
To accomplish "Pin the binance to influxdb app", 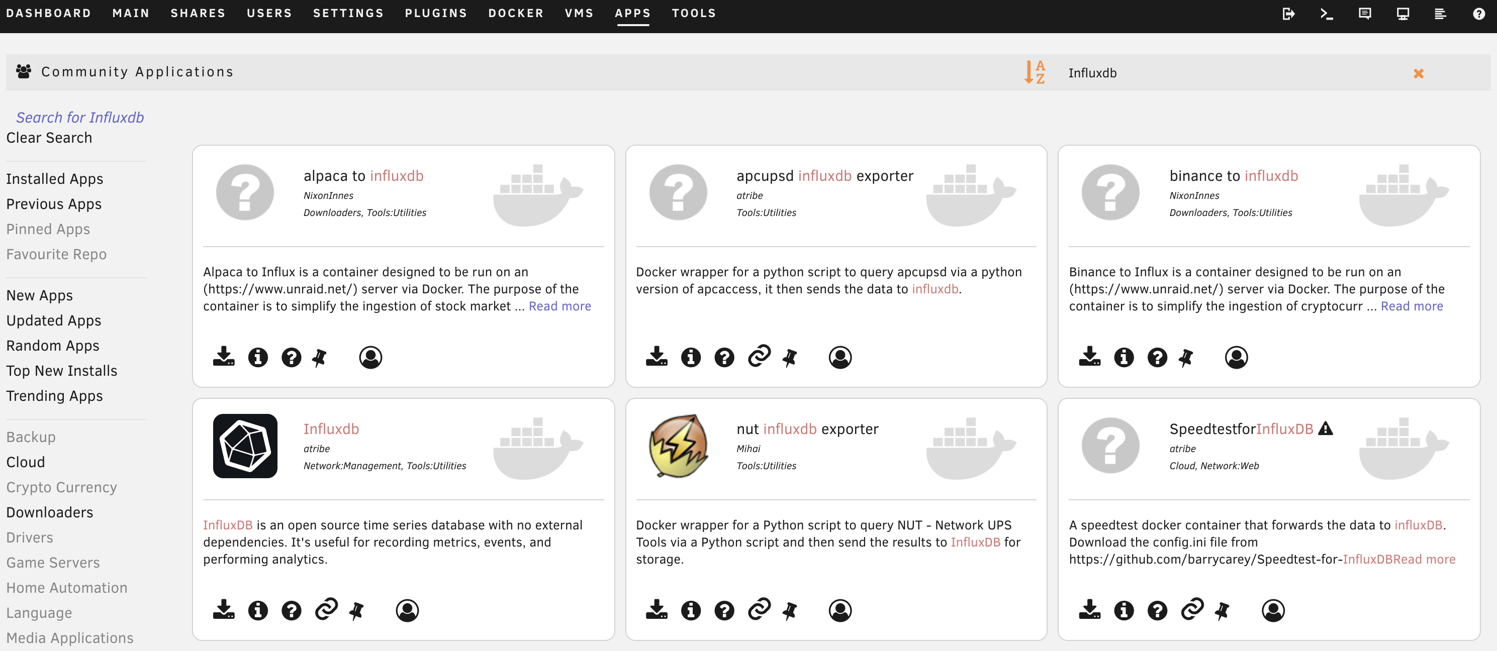I will pyautogui.click(x=1186, y=357).
